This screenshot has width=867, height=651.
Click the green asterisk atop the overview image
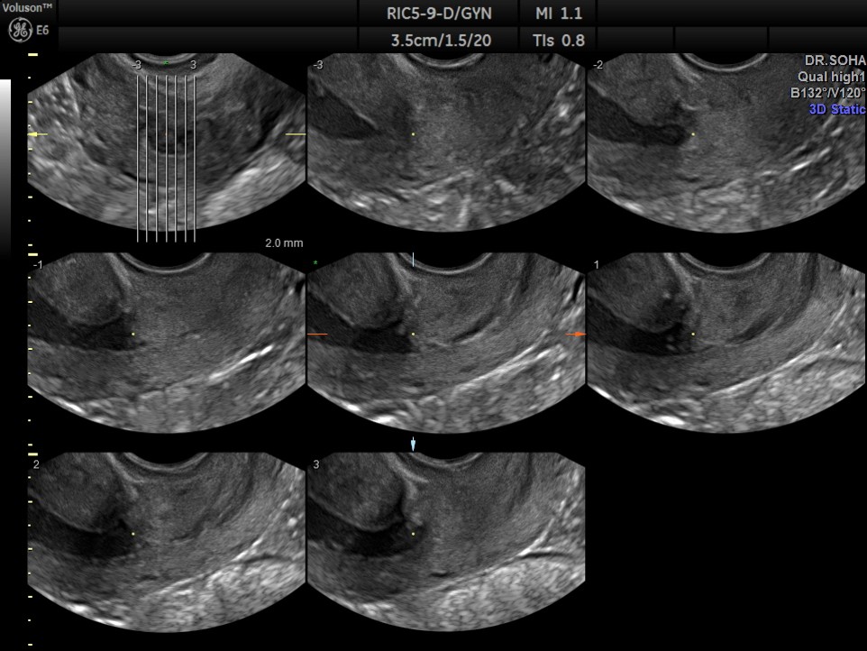(166, 64)
